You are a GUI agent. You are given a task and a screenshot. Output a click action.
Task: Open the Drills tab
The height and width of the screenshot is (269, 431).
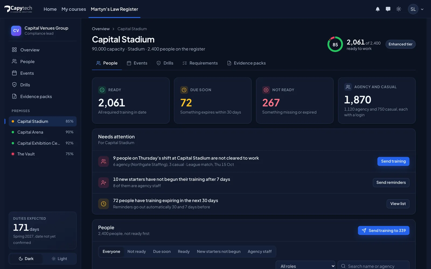click(x=165, y=63)
